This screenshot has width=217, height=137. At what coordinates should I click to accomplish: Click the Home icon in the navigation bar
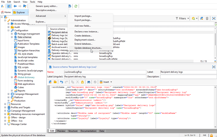pos(3,12)
